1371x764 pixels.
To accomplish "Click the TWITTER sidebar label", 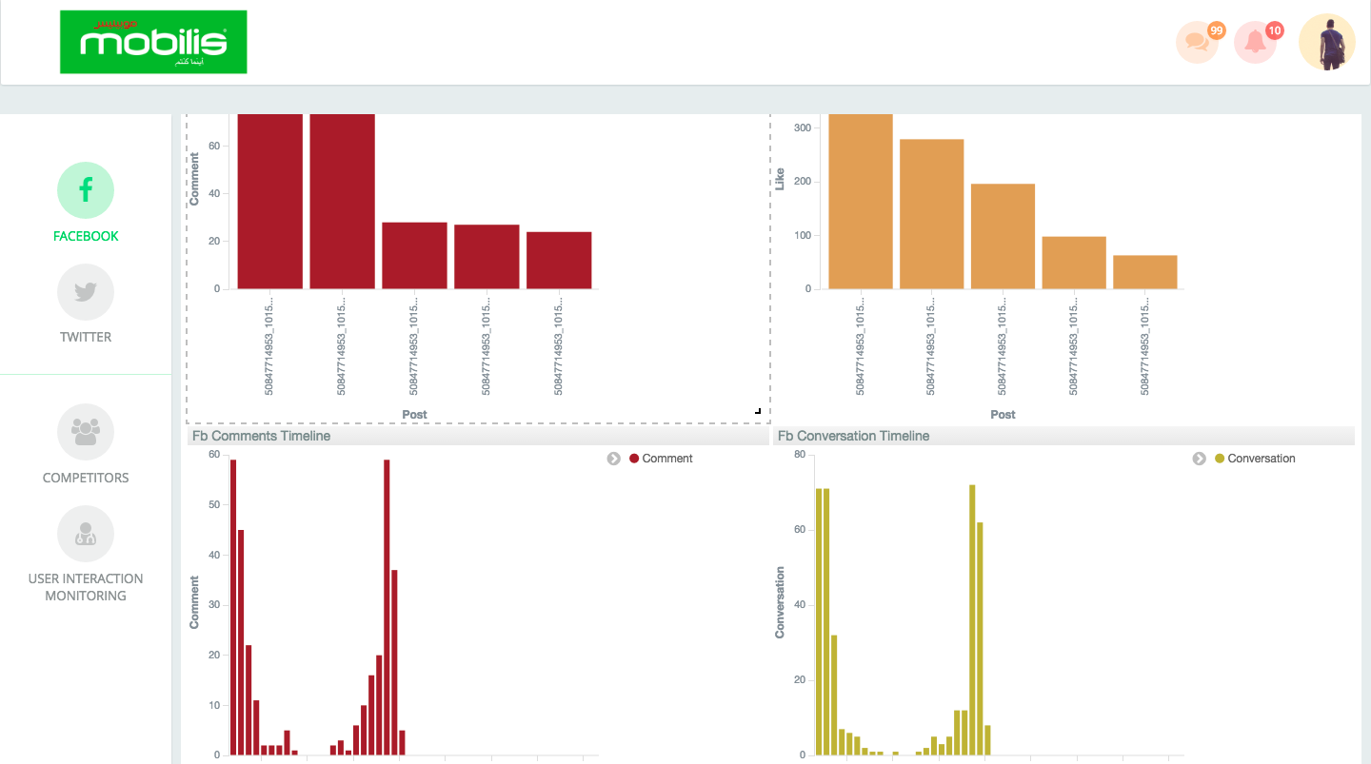I will [86, 337].
